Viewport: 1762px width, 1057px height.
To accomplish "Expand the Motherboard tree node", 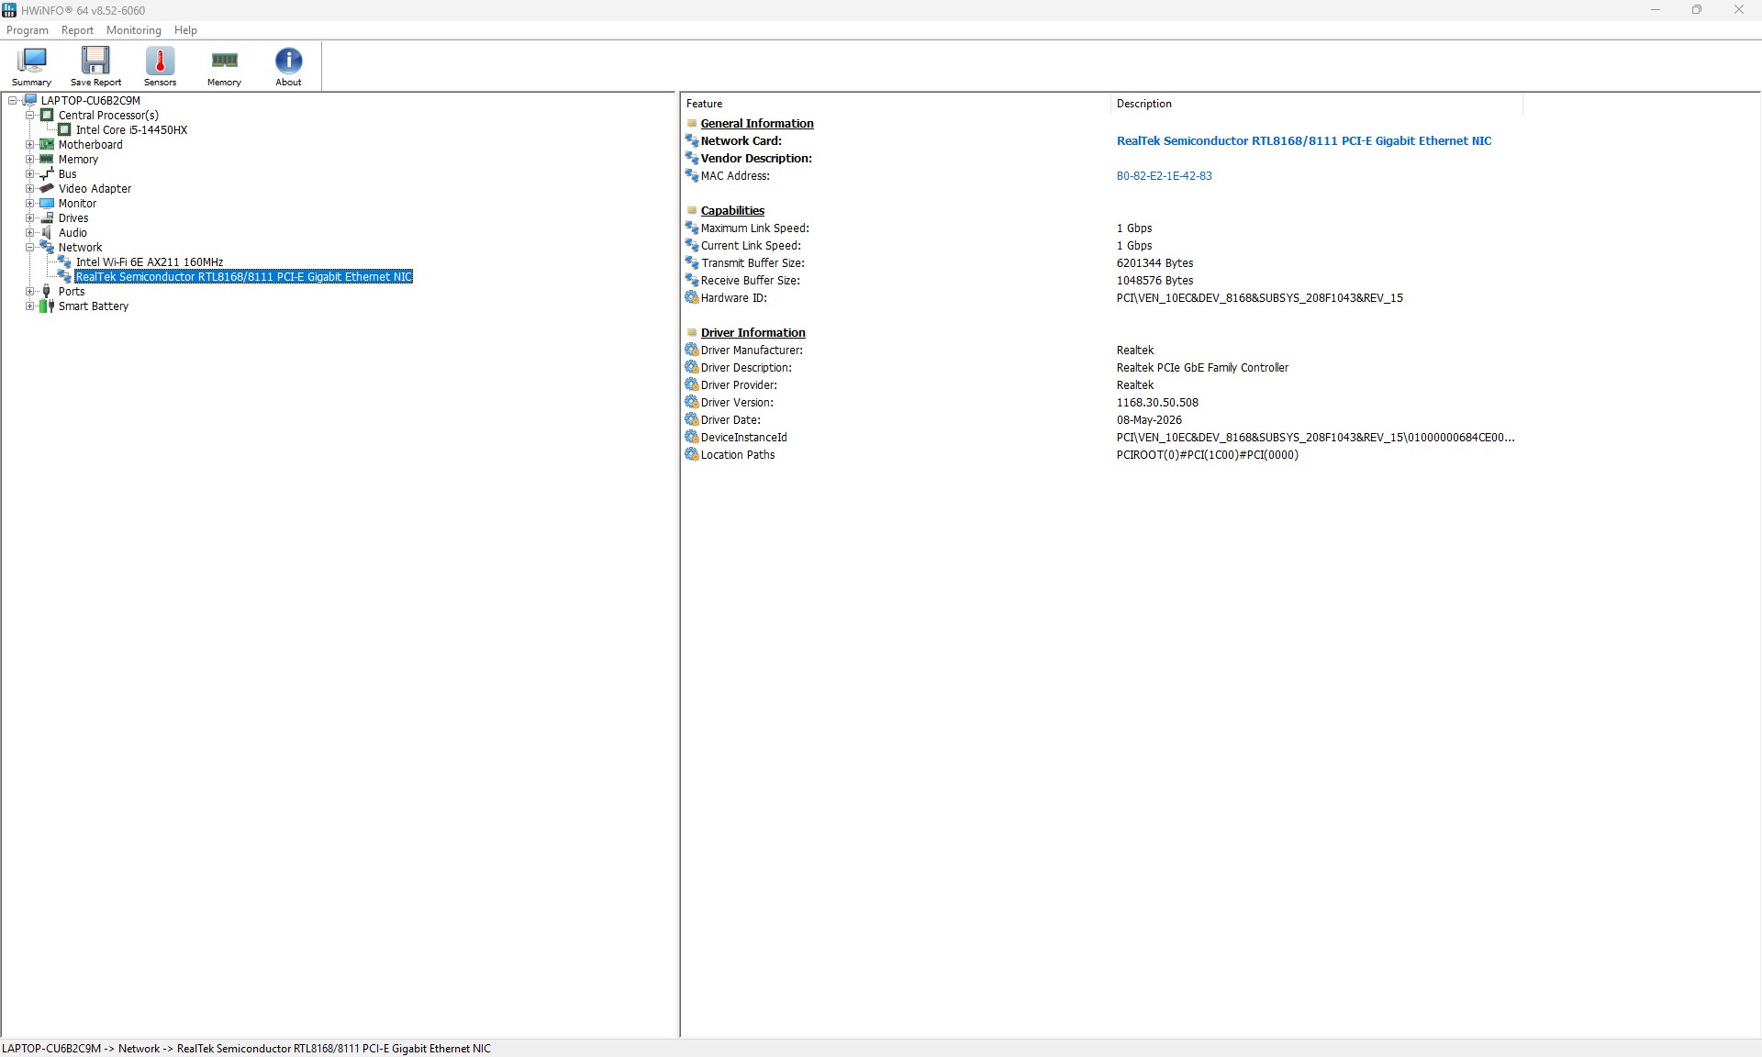I will [x=29, y=145].
